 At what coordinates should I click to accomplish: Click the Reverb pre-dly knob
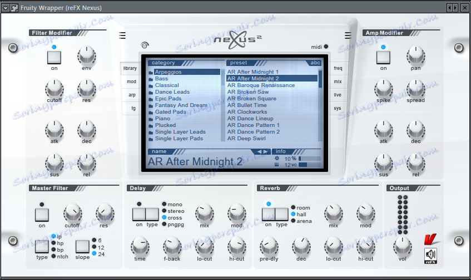click(x=269, y=246)
